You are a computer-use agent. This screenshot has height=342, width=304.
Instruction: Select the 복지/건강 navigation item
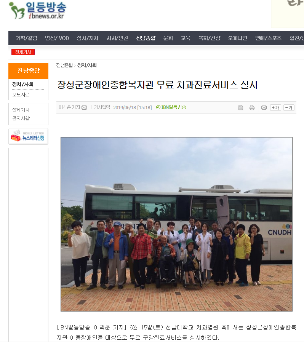pos(209,38)
